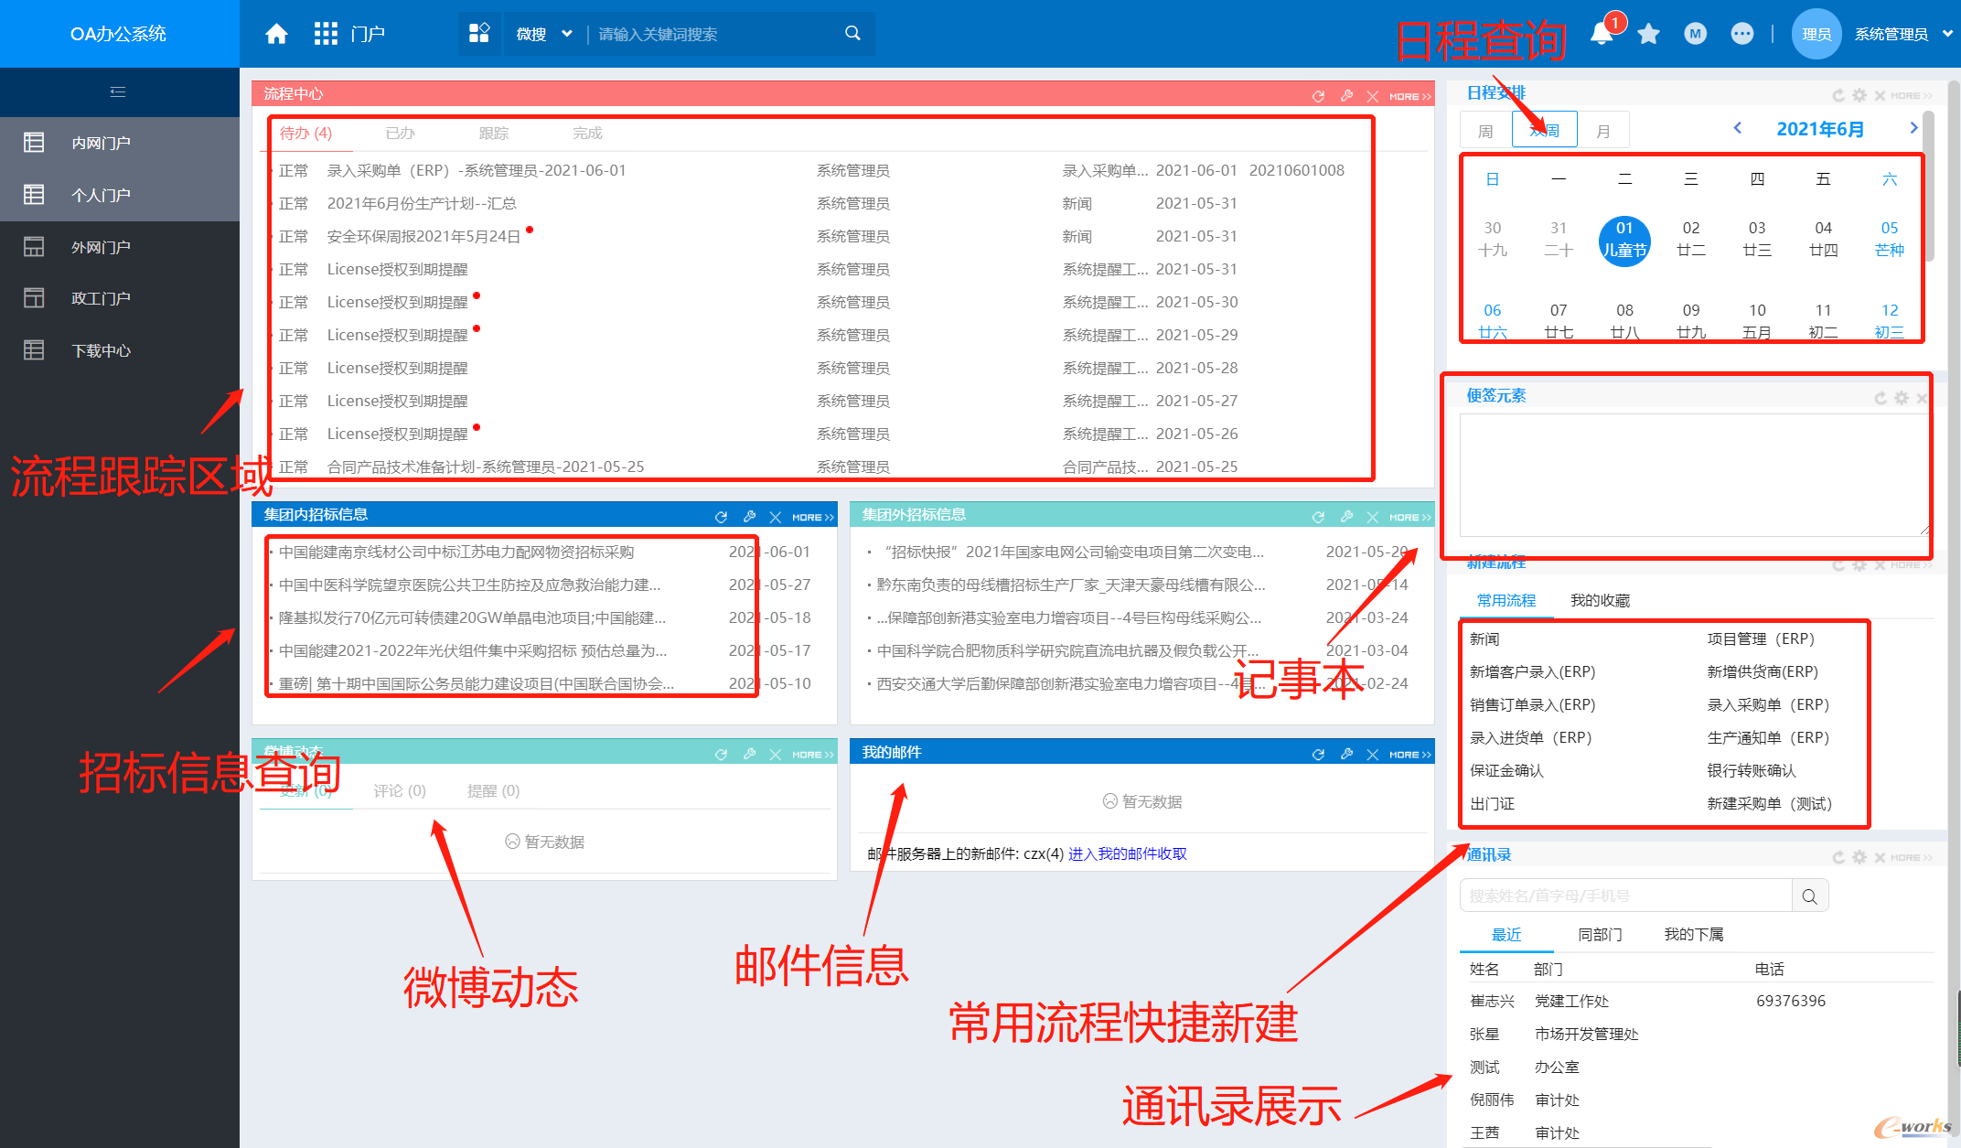Click 进入我的邮件收取 link
Screen dimensions: 1961x1148
[1128, 854]
